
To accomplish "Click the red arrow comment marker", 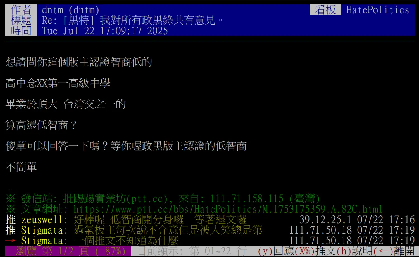I will 10,241.
